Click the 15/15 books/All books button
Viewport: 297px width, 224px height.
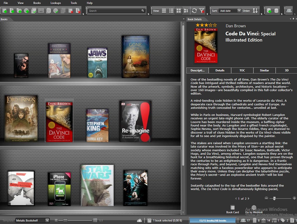213,221
